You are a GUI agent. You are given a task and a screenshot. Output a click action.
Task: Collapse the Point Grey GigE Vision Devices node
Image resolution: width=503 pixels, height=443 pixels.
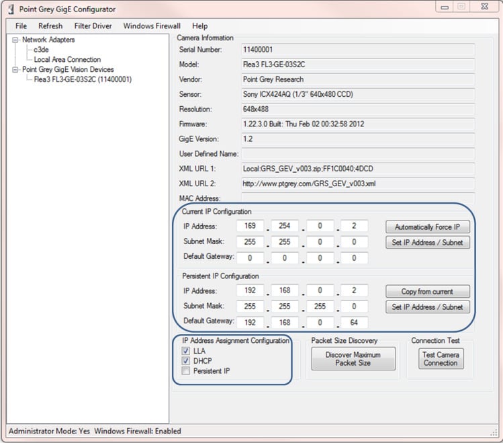[15, 70]
